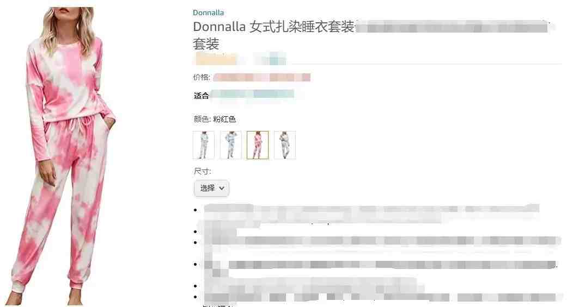Click the first blurred product bullet point
This screenshot has width=567, height=307.
[371, 214]
